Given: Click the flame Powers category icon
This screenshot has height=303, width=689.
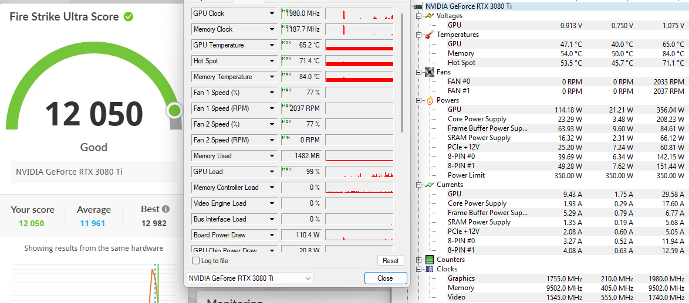Looking at the screenshot, I should click(429, 100).
